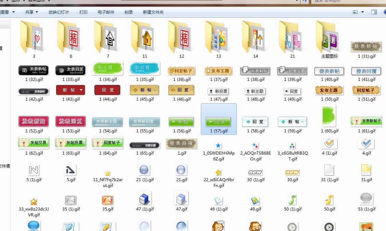Select the 3_c6GBultRB3QT.gif three-star icon
Screen dimensions: 386x231
pos(292,146)
